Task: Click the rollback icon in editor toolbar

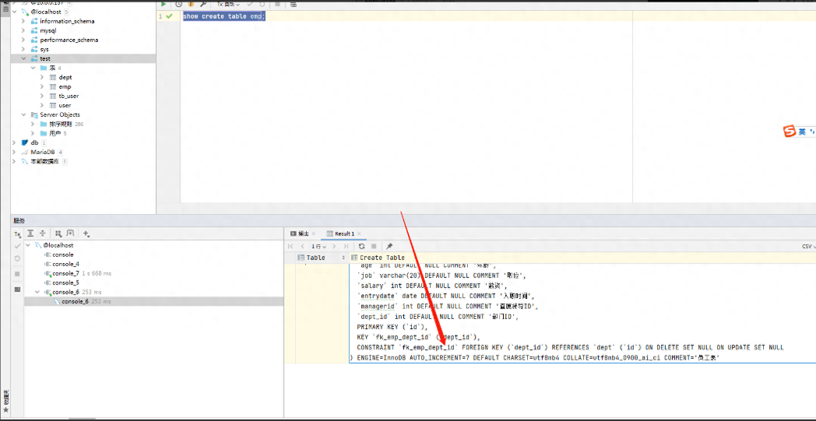Action: pos(262,4)
